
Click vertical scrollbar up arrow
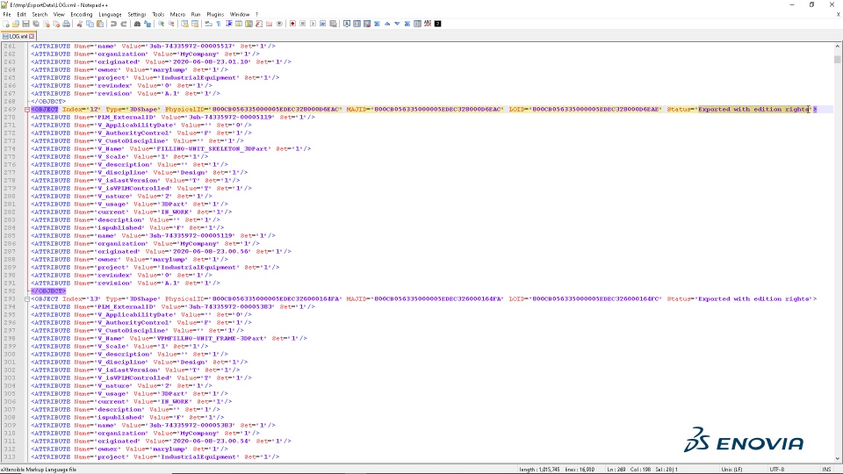pos(838,47)
